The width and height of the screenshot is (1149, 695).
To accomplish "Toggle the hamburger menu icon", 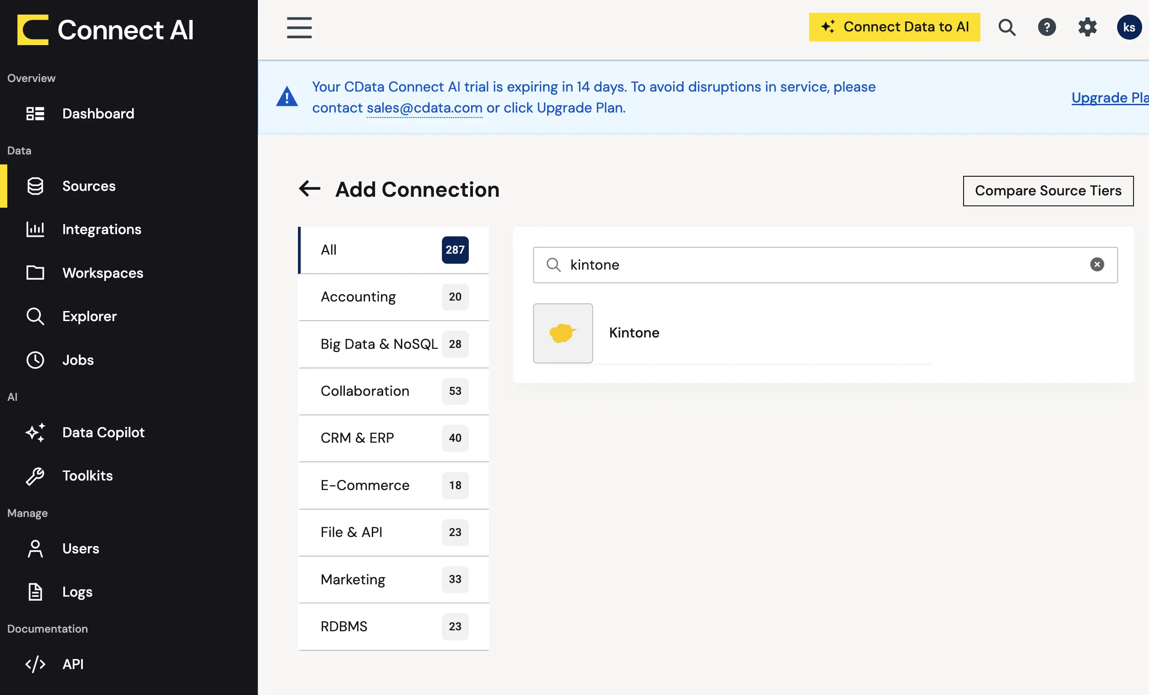I will click(299, 27).
